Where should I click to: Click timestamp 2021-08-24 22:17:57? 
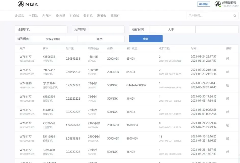pos(204,57)
